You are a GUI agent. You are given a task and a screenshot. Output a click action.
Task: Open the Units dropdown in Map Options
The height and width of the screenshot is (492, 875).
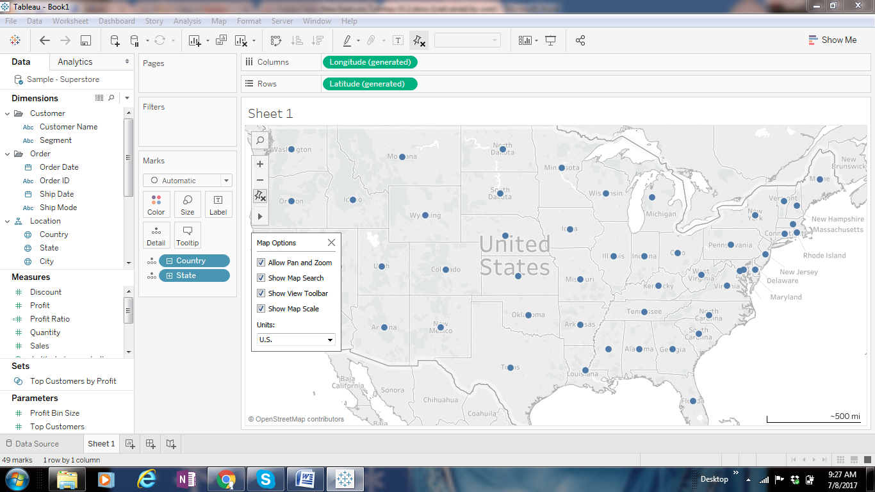point(296,340)
